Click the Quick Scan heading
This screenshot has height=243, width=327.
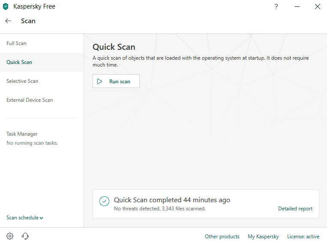pyautogui.click(x=114, y=47)
